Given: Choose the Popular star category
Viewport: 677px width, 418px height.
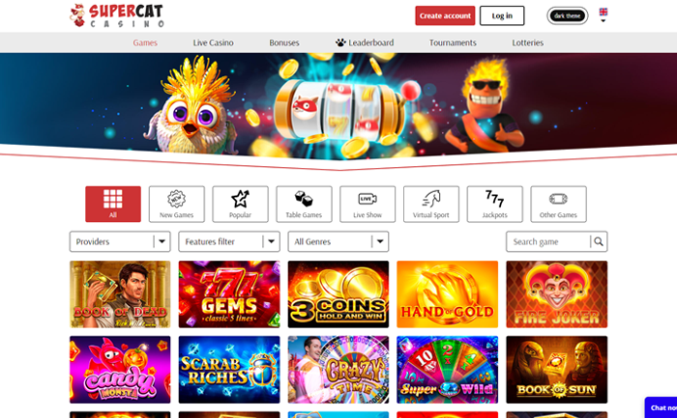Looking at the screenshot, I should tap(240, 204).
